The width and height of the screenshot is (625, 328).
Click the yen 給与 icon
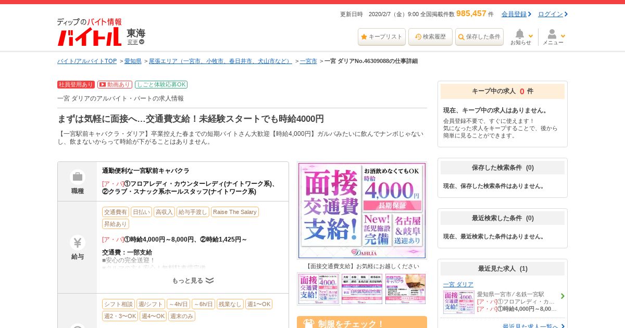point(77,243)
